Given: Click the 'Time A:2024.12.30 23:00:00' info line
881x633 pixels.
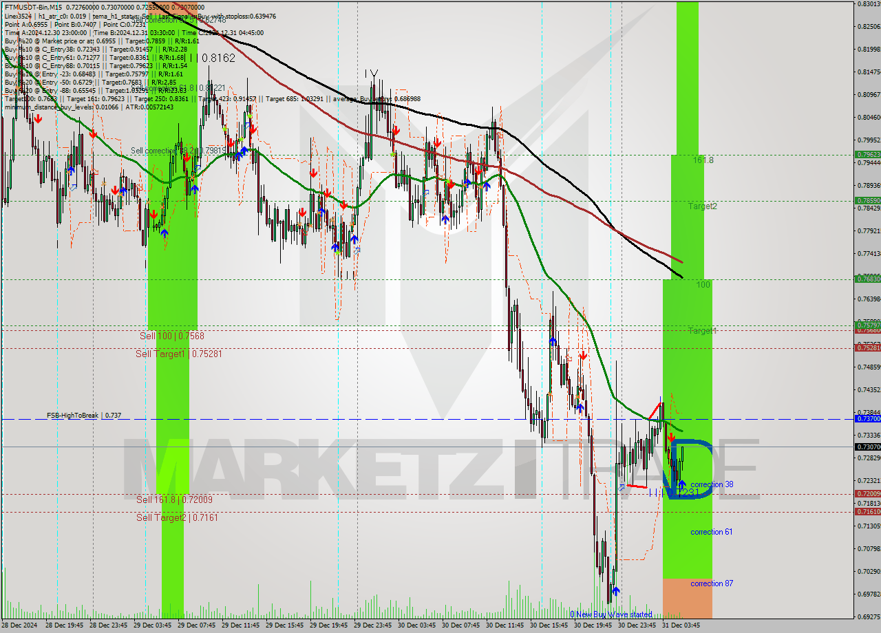Looking at the screenshot, I should [x=134, y=32].
